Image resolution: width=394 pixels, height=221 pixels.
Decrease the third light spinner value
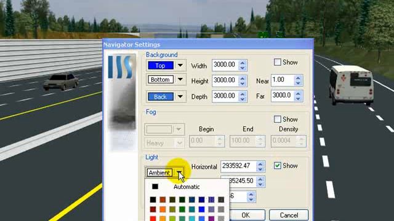pyautogui.click(x=251, y=200)
